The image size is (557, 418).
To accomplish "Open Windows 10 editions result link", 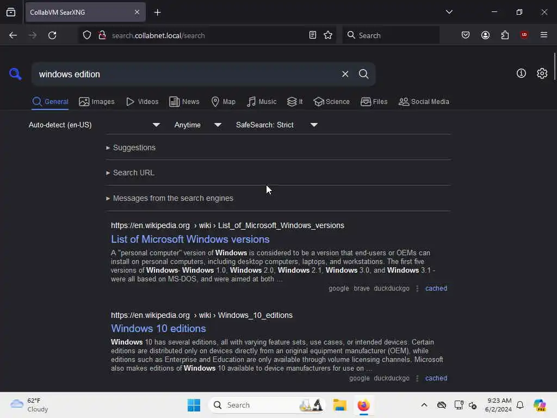I will click(x=158, y=328).
